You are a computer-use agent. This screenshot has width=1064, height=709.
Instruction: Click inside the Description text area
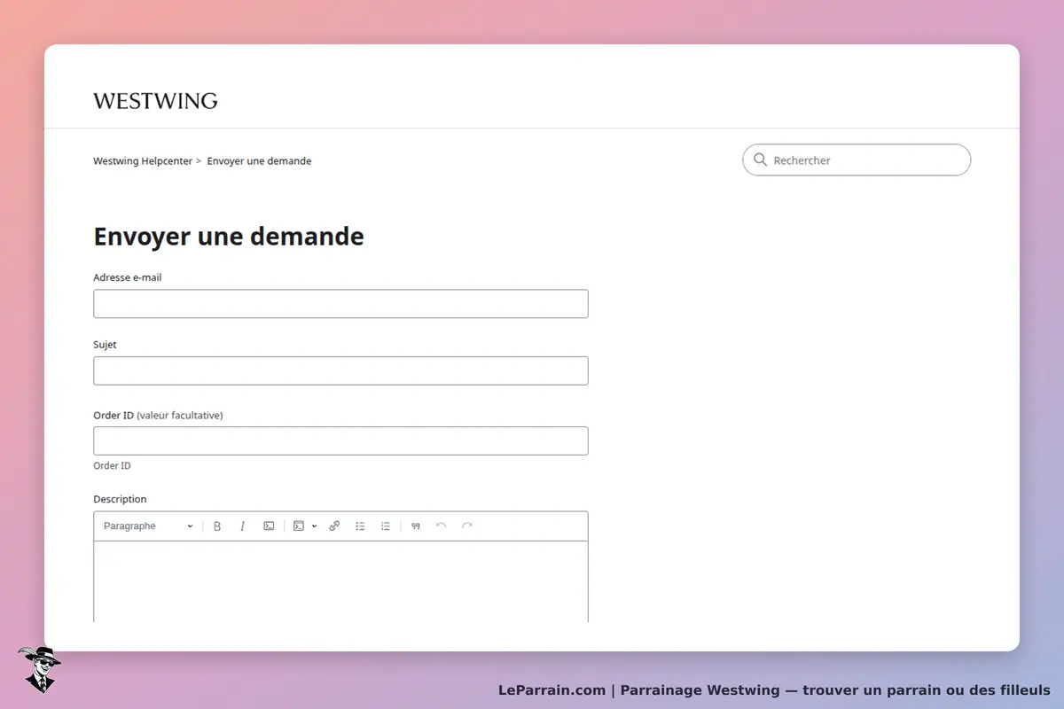tap(340, 581)
